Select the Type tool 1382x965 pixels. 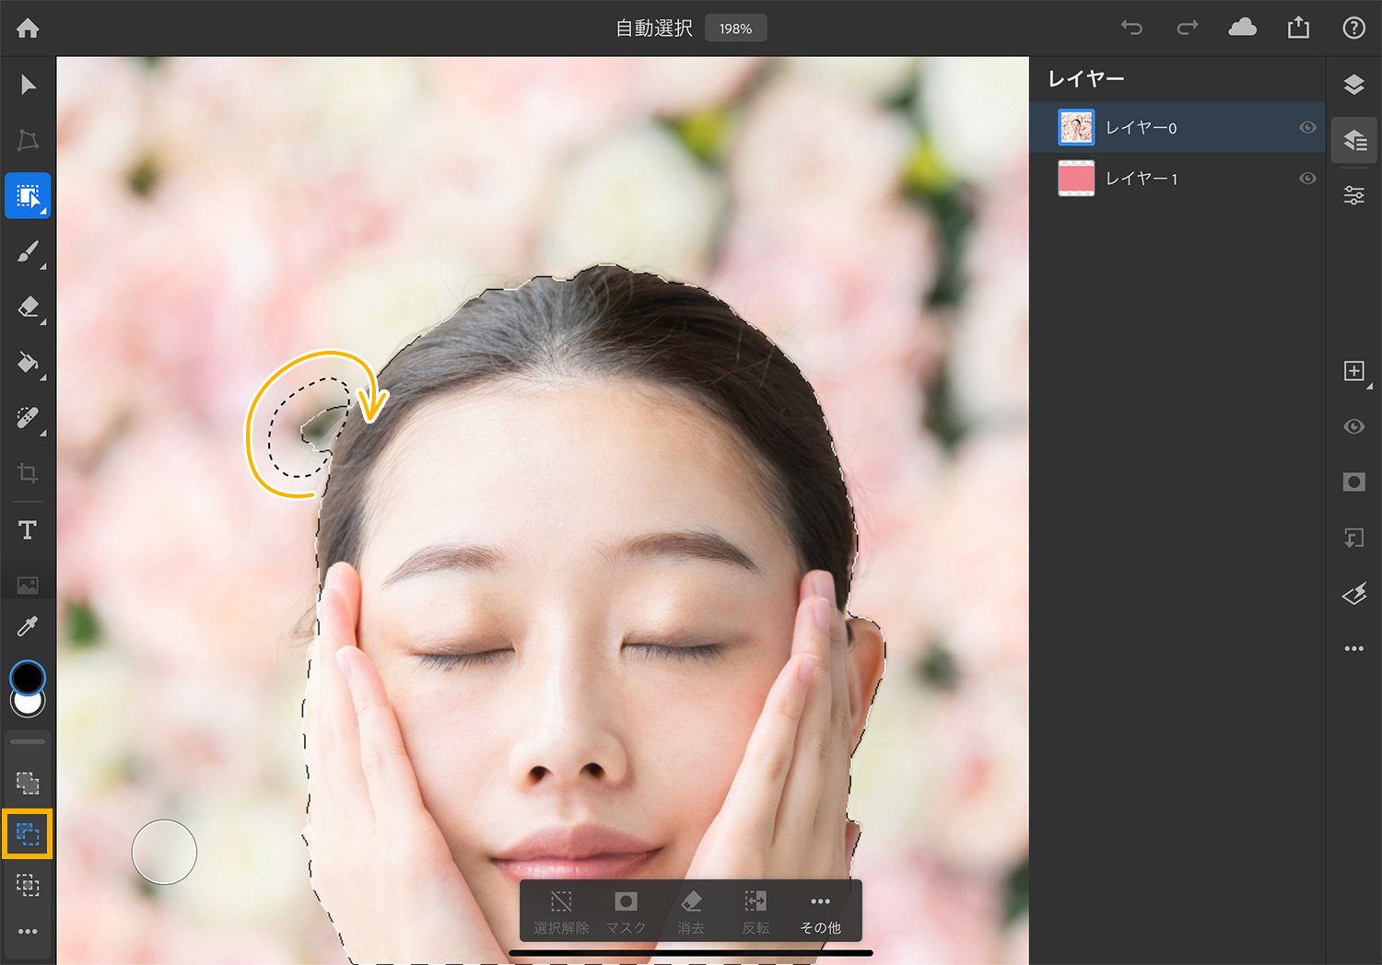tap(28, 529)
